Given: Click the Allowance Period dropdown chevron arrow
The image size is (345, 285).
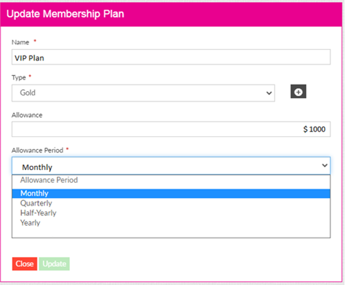Looking at the screenshot, I should coord(324,166).
